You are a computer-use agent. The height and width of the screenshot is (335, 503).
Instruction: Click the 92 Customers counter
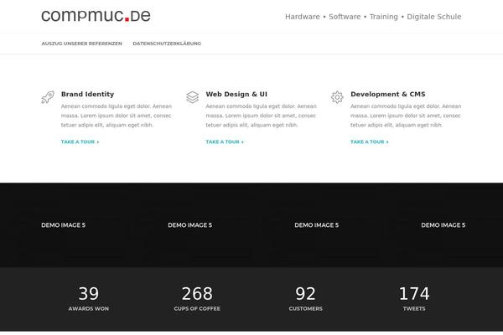tap(305, 298)
